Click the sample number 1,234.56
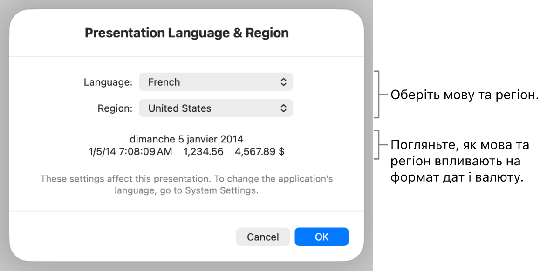Viewport: 540px width, 271px height. [203, 151]
